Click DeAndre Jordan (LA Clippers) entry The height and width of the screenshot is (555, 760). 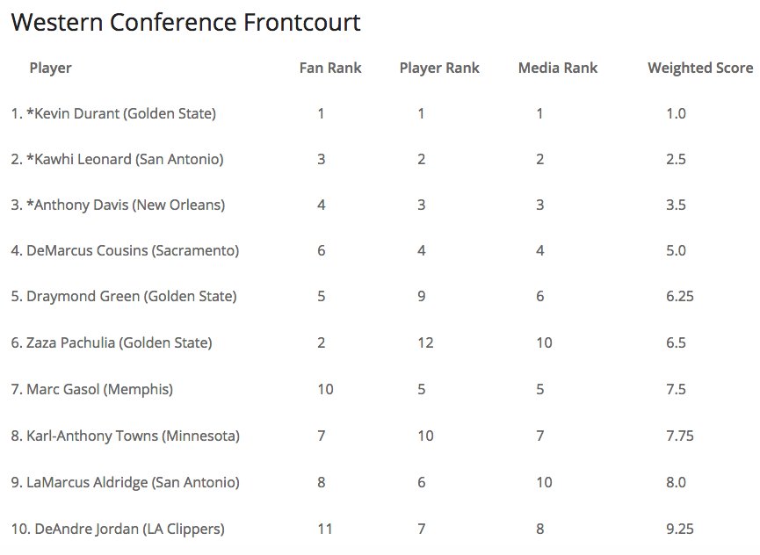[x=118, y=529]
